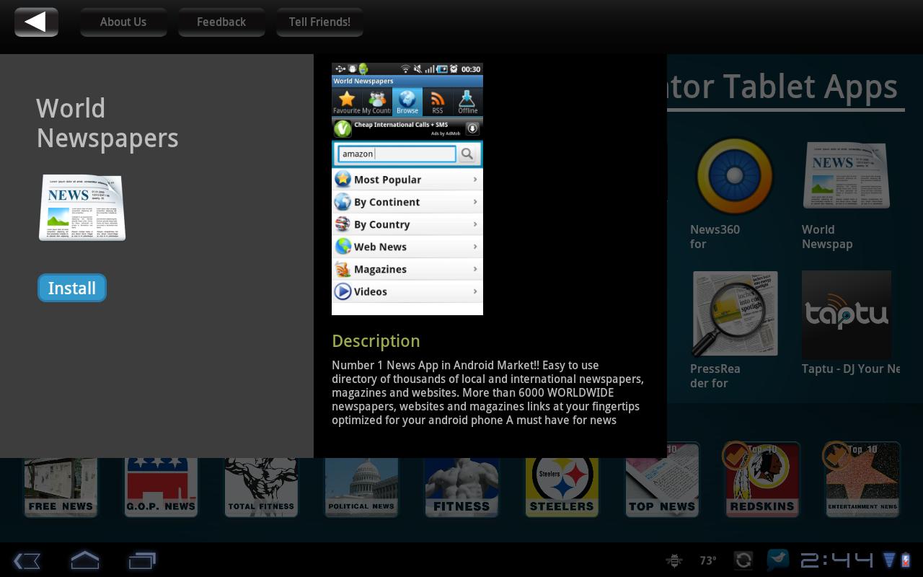Tap the Tell Friends! button
Viewport: 923px width, 577px height.
(x=319, y=22)
